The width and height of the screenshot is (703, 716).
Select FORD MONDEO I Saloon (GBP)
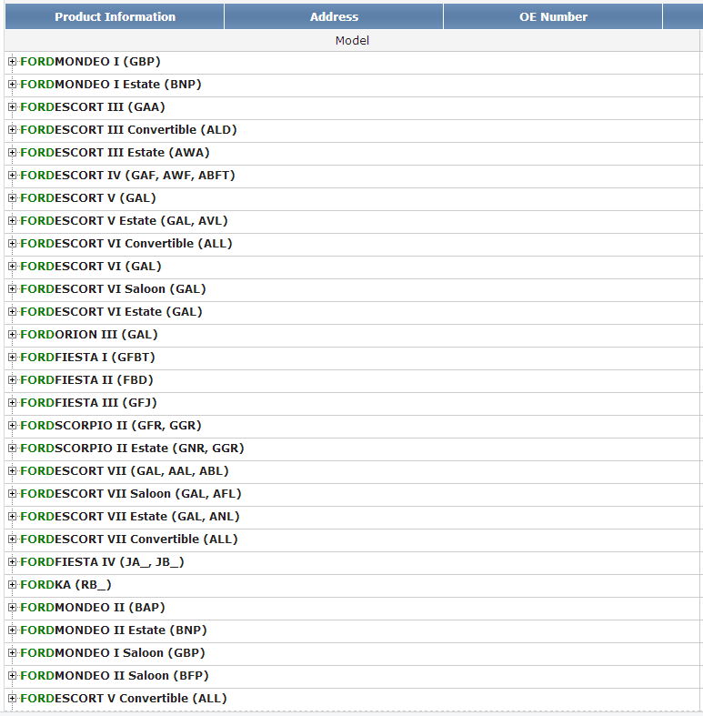pos(113,652)
